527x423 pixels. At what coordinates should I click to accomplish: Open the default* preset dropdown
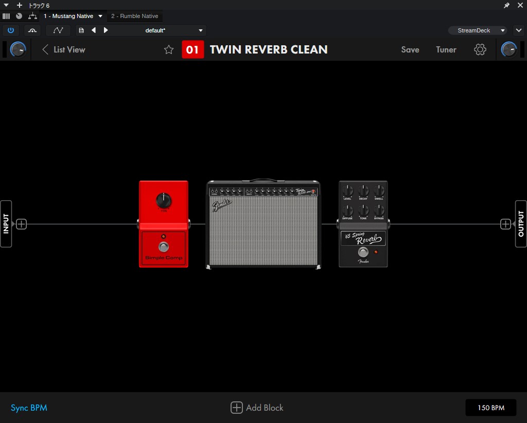pyautogui.click(x=201, y=30)
